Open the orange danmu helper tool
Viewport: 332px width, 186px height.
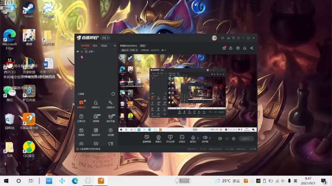coord(81,104)
